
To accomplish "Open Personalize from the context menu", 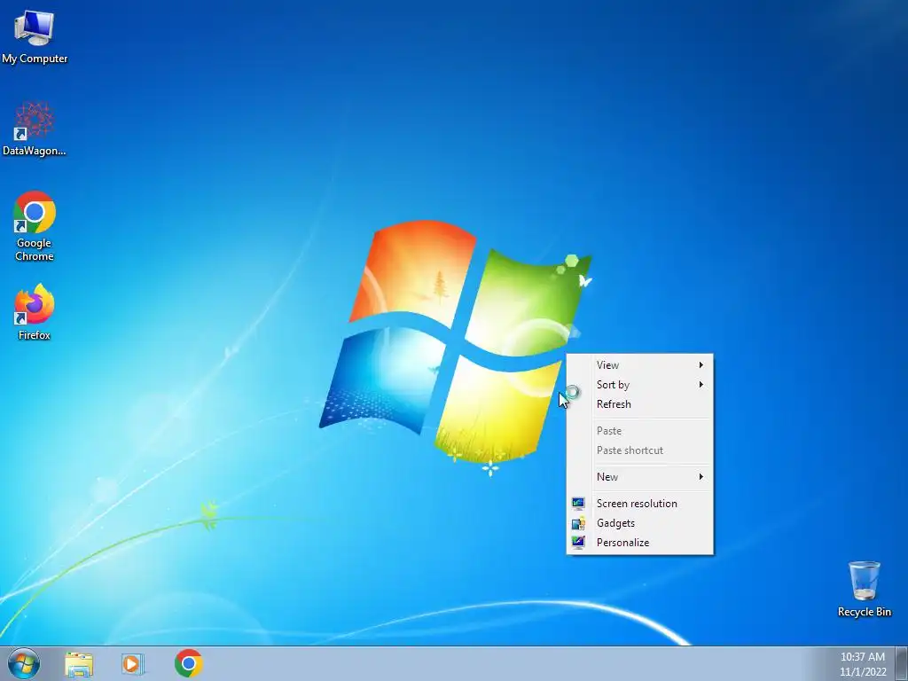I will pyautogui.click(x=639, y=543).
